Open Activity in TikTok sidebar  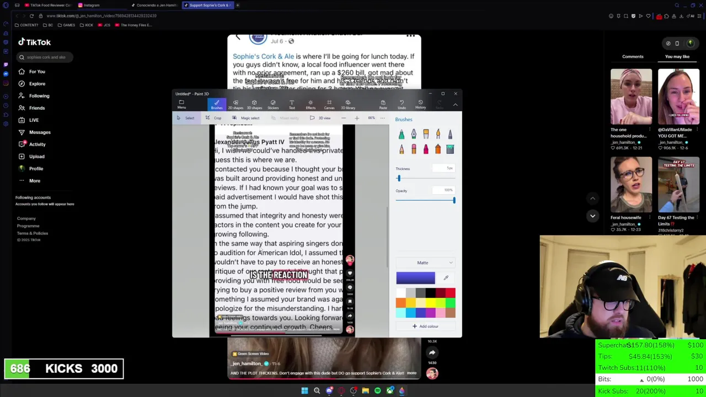[x=33, y=144]
